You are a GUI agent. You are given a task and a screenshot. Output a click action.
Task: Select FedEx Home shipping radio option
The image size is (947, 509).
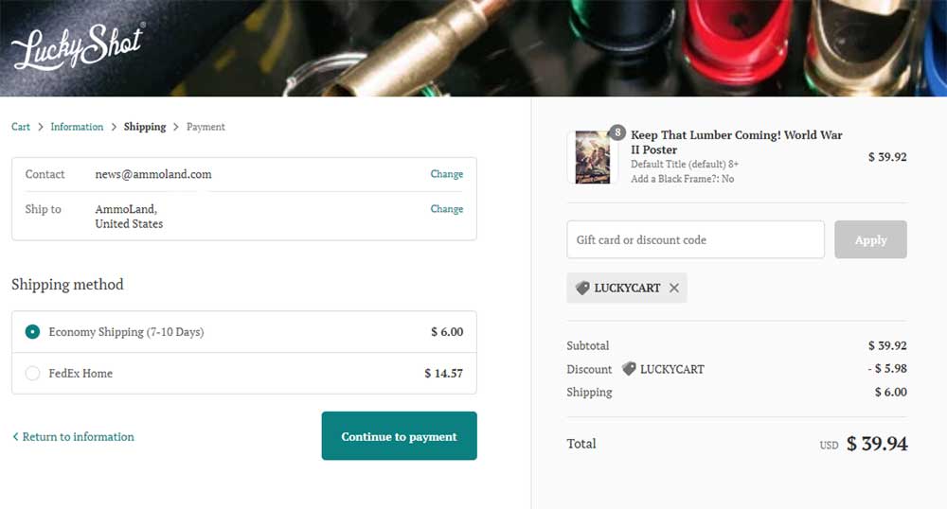point(33,374)
